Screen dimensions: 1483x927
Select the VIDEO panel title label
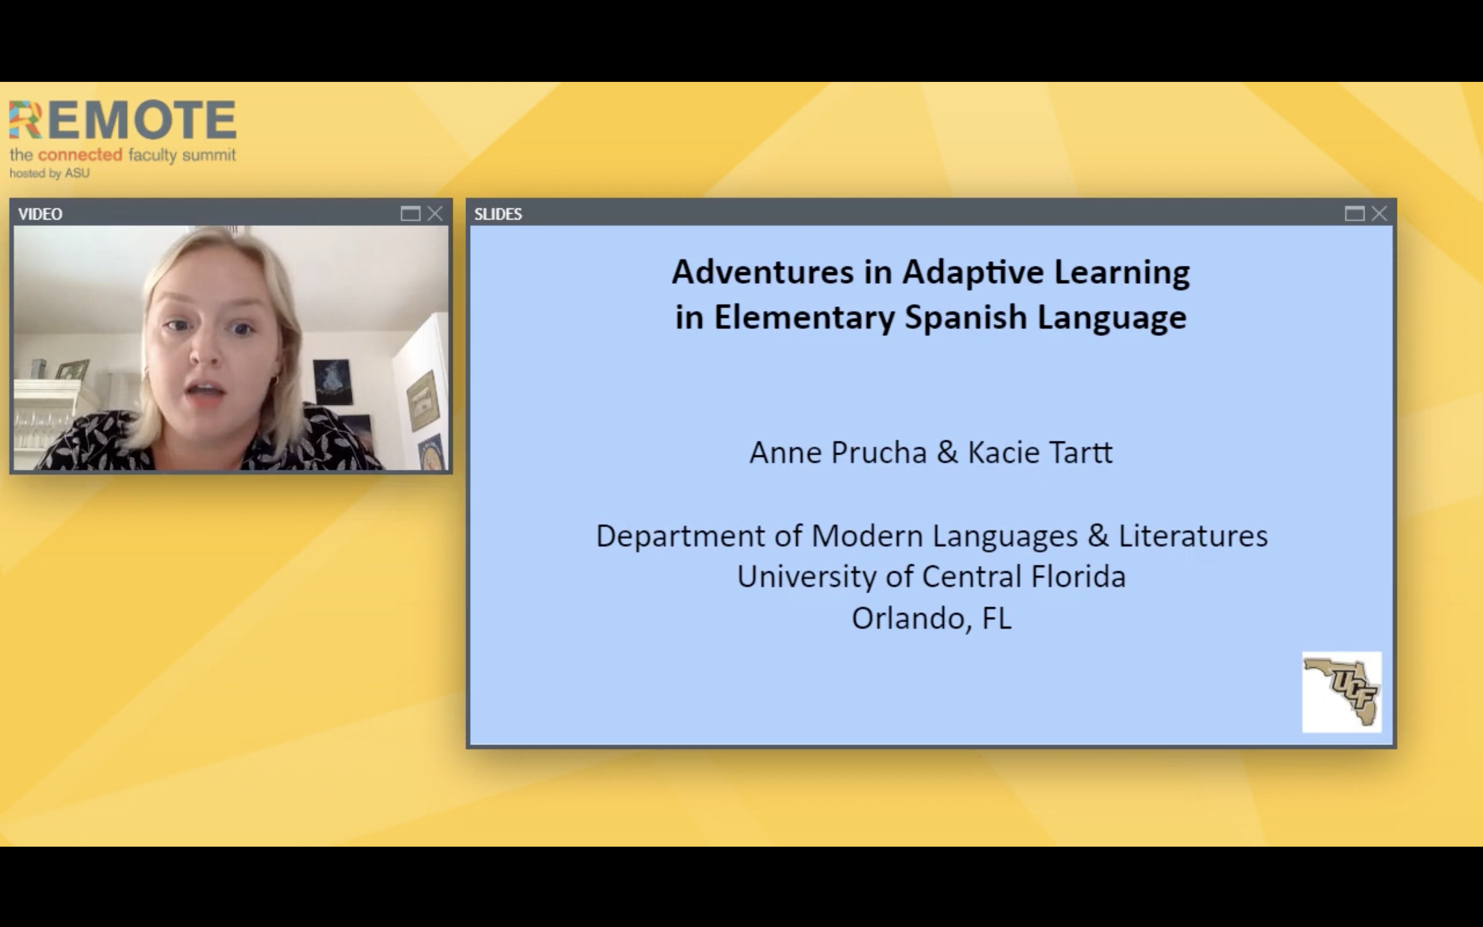tap(41, 214)
